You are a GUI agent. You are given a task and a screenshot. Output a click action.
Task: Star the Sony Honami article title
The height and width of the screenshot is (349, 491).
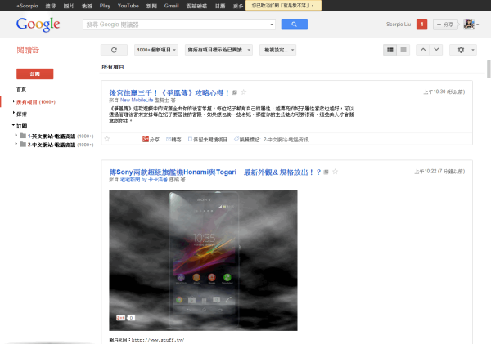(x=335, y=172)
